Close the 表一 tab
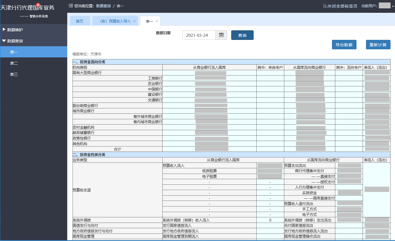The width and height of the screenshot is (395, 241). pyautogui.click(x=157, y=21)
